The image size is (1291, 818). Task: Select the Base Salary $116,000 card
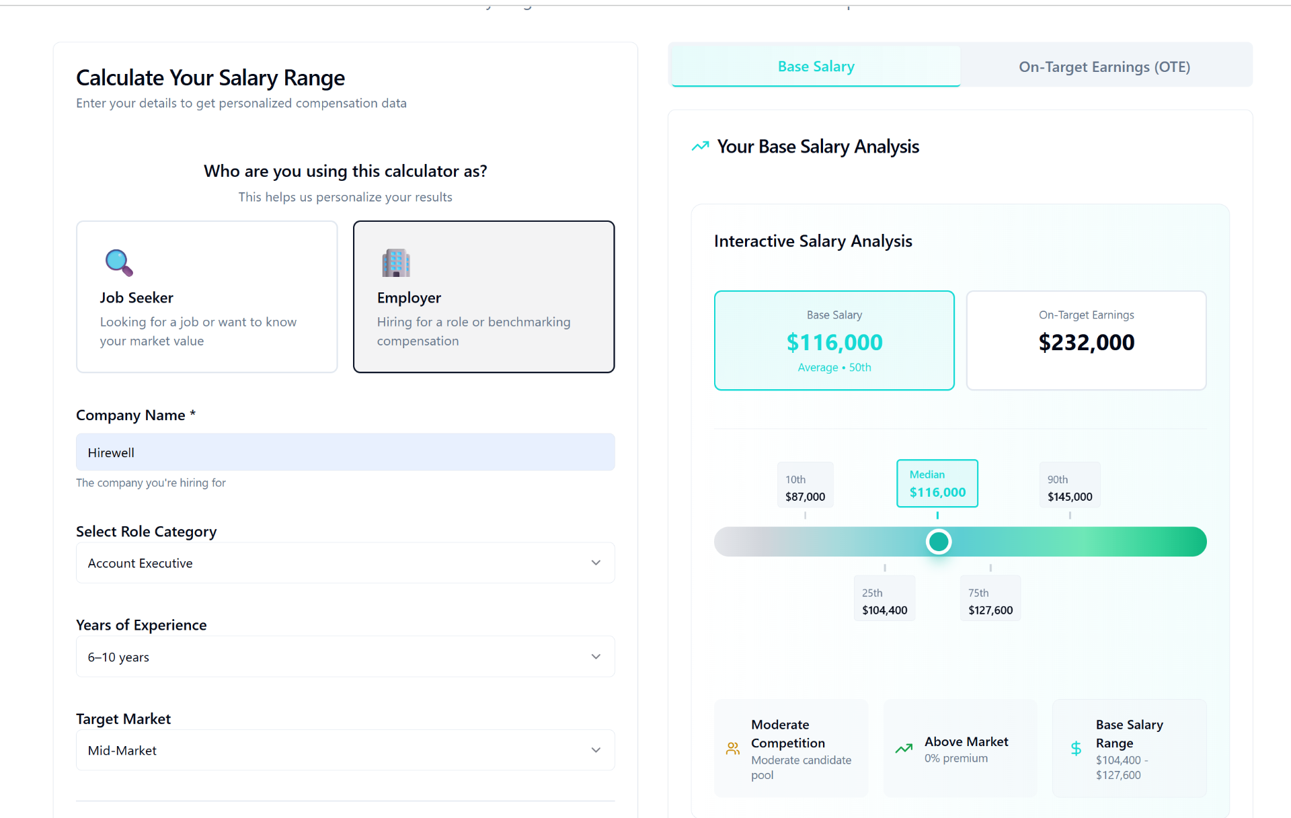click(834, 340)
